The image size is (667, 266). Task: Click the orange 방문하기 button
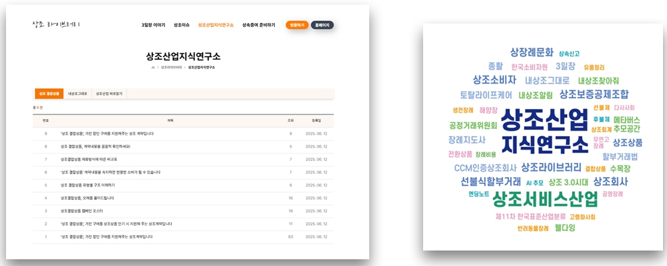pyautogui.click(x=297, y=25)
